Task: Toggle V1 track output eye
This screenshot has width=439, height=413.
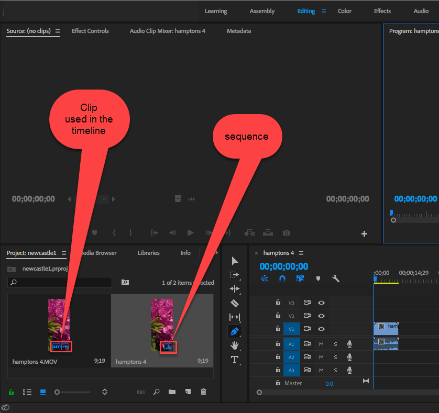Action: 322,329
